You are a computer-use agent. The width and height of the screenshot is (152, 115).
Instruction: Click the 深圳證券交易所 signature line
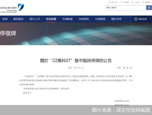pyautogui.click(x=122, y=101)
